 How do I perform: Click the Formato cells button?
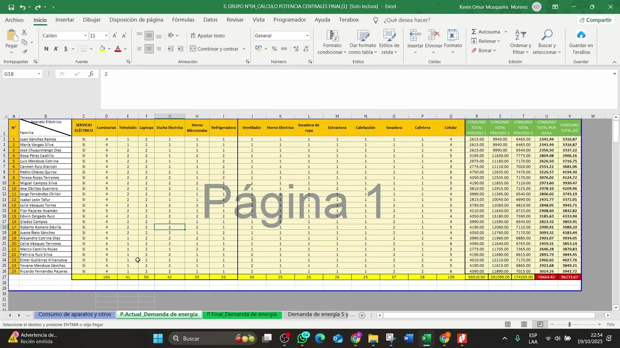click(453, 42)
